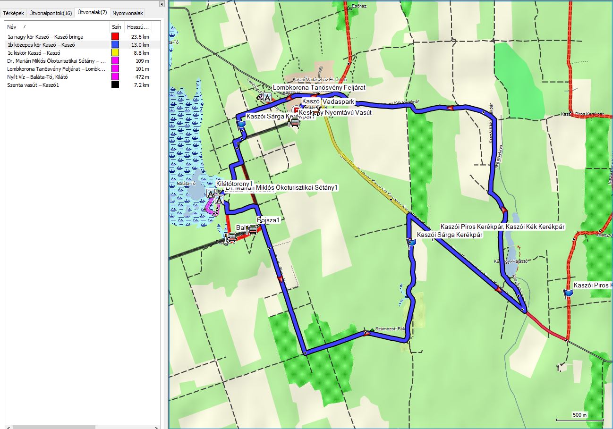Click the red parking icon near Kaszó Vadaspark
The image size is (613, 429).
point(297,110)
